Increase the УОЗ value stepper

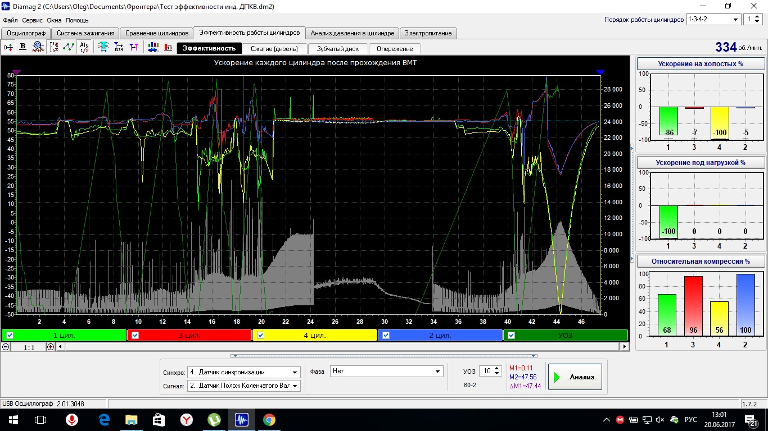pyautogui.click(x=497, y=369)
